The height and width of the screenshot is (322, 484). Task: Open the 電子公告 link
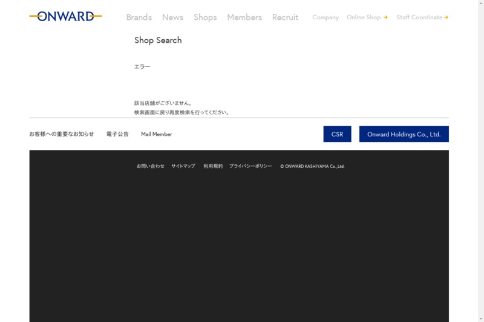coord(117,134)
